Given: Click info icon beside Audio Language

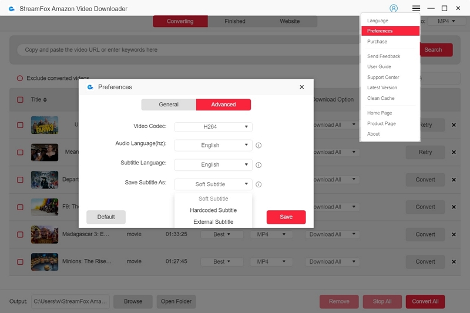Looking at the screenshot, I should [258, 145].
